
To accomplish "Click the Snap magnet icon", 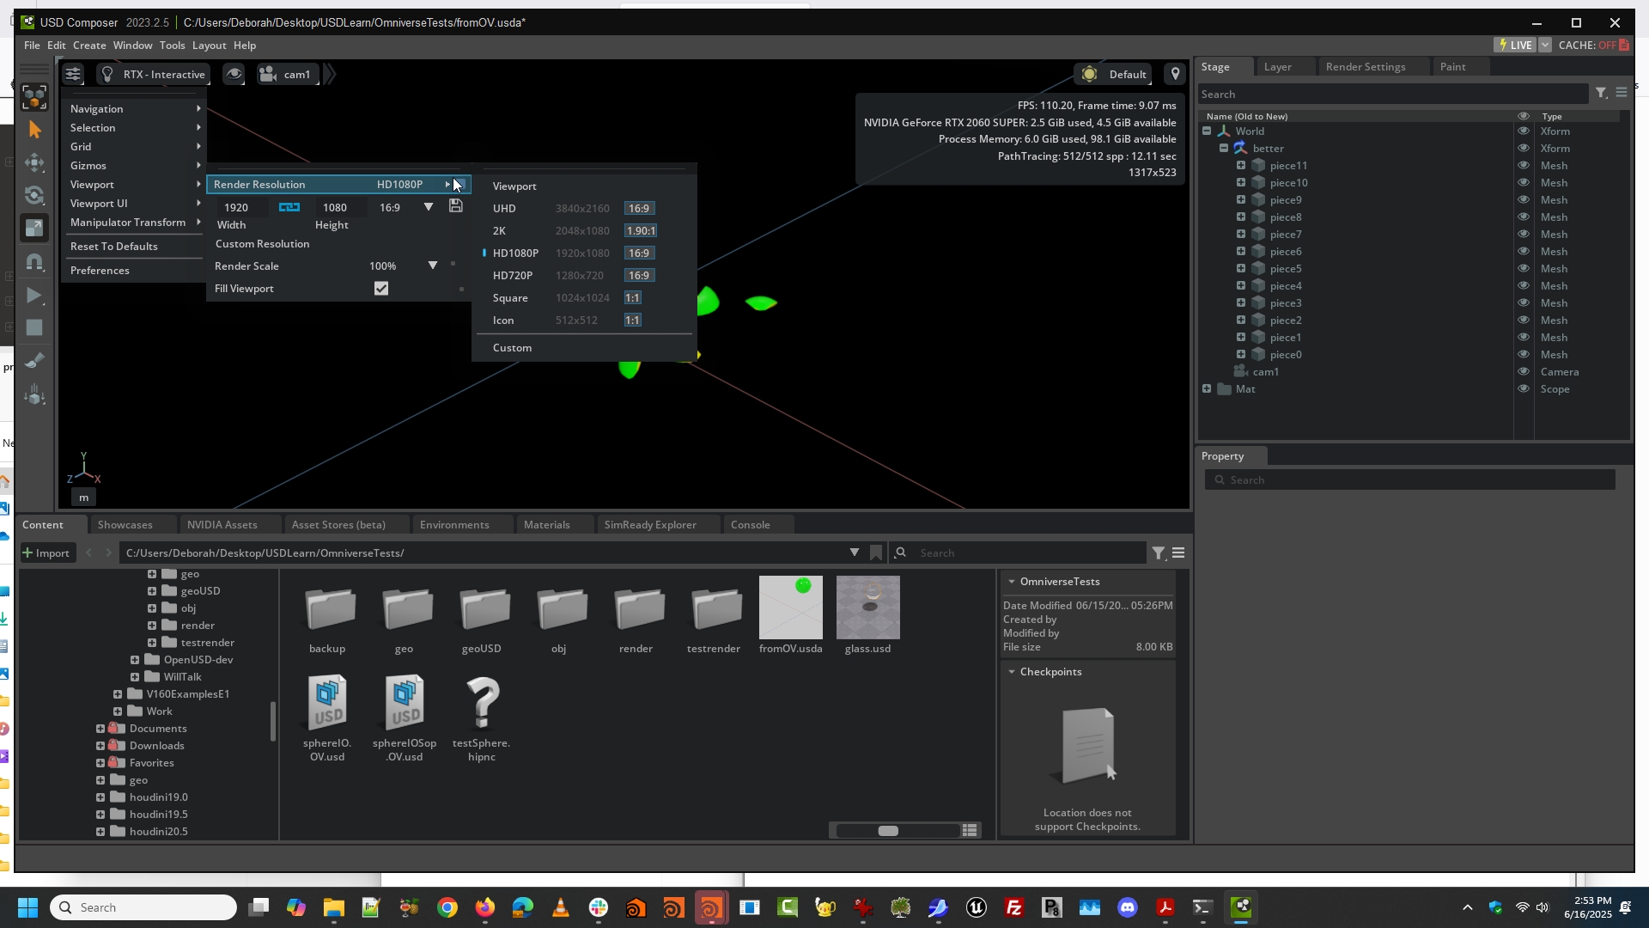I will pos(34,261).
